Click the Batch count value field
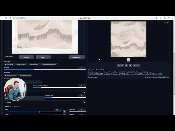Viewport: 175px width, 131px height. click(x=82, y=110)
